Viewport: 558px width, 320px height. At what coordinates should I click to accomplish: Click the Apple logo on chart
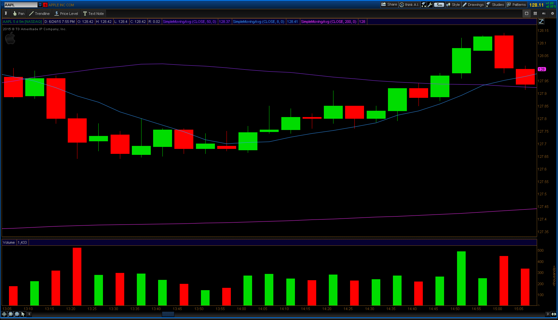coord(10,38)
